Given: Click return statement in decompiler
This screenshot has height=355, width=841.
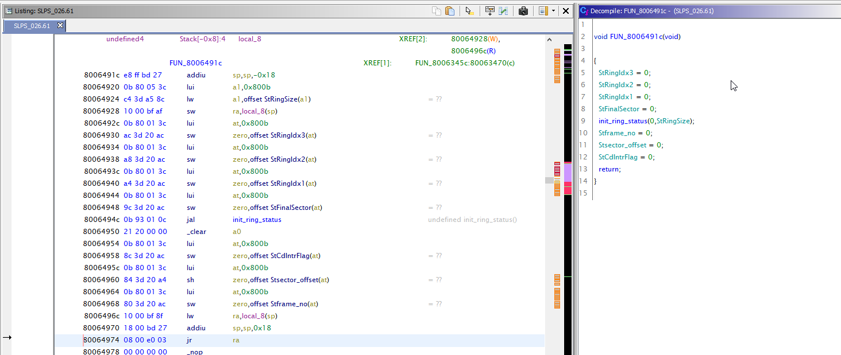Looking at the screenshot, I should coord(609,169).
